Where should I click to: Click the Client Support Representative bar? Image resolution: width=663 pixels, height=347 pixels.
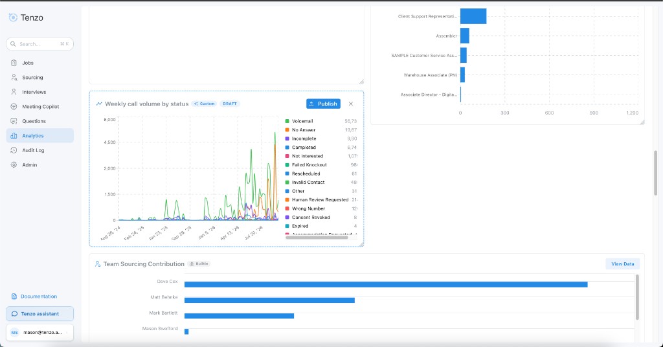click(473, 16)
